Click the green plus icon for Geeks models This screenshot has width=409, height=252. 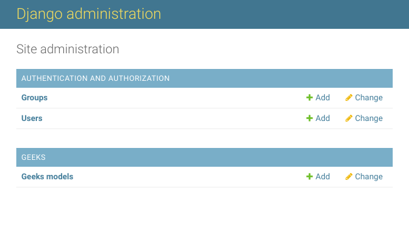click(309, 176)
